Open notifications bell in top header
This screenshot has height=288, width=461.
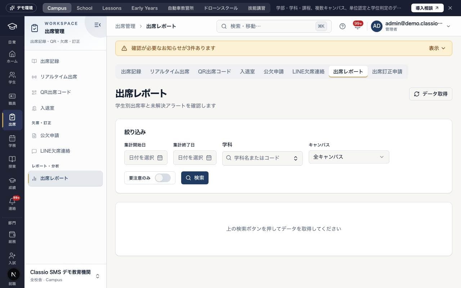click(x=358, y=26)
